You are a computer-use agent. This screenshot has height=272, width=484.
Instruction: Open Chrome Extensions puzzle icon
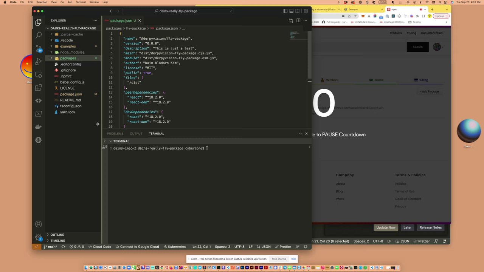[x=417, y=16]
